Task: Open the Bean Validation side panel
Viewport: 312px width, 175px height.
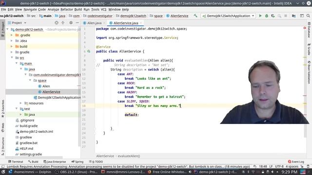Action: click(309, 72)
